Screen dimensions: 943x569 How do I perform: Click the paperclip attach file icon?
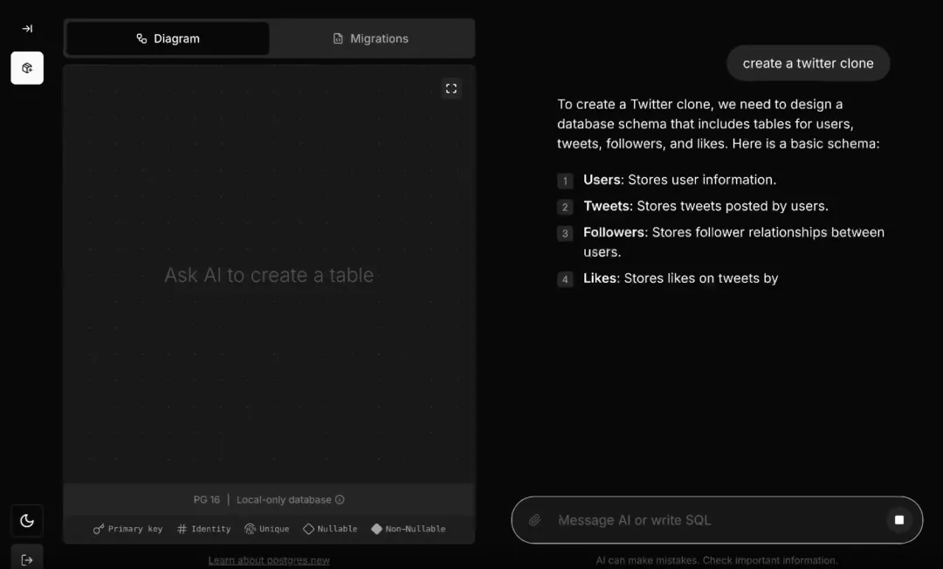[534, 520]
